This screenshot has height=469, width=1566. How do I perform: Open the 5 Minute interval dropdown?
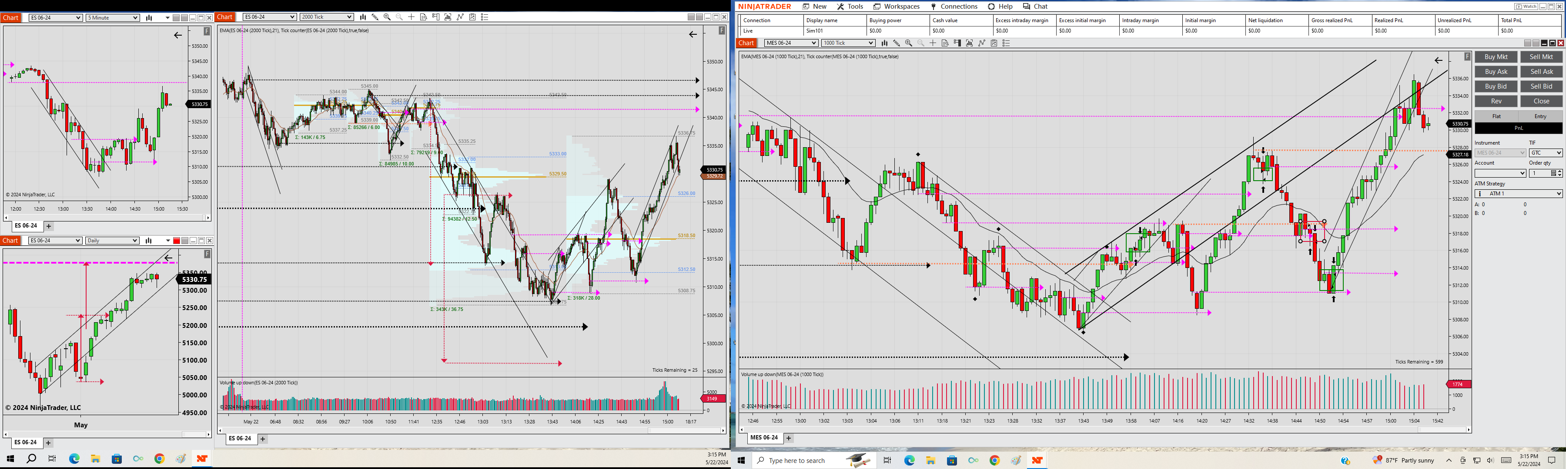point(113,18)
